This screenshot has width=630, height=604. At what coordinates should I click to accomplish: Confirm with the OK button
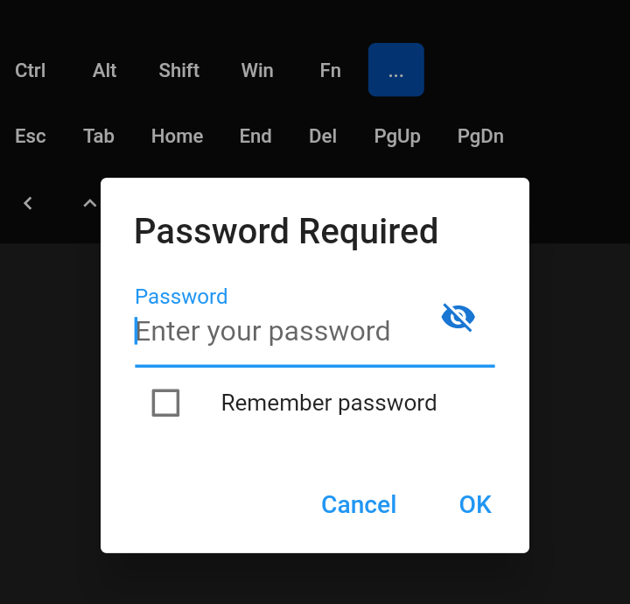click(x=475, y=504)
